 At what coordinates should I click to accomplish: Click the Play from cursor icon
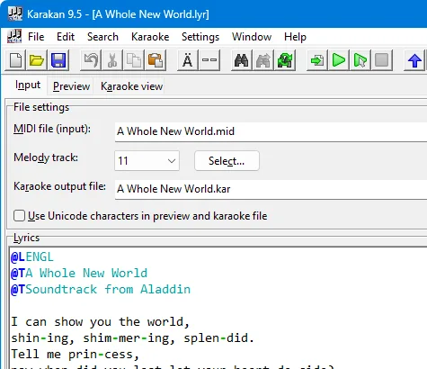[x=360, y=60]
